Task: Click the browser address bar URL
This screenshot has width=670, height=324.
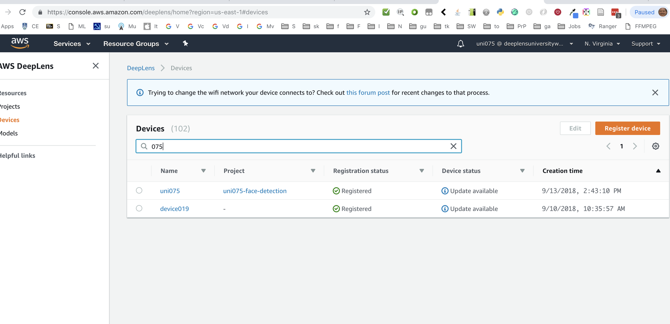Action: 158,12
